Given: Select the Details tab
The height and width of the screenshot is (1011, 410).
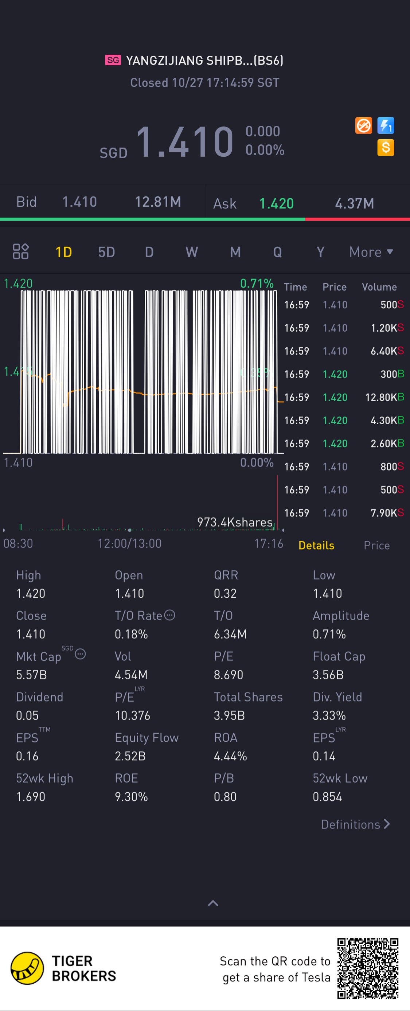Looking at the screenshot, I should click(316, 545).
